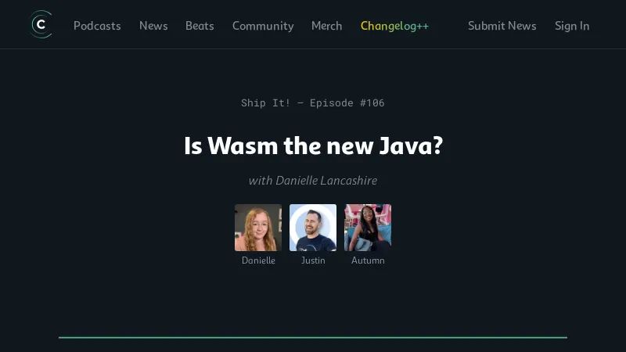Click the Sign In link
Viewport: 626px width, 352px height.
pos(572,26)
